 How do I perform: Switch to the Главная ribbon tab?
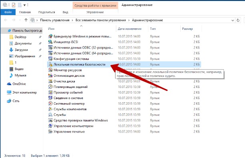tap(25, 12)
